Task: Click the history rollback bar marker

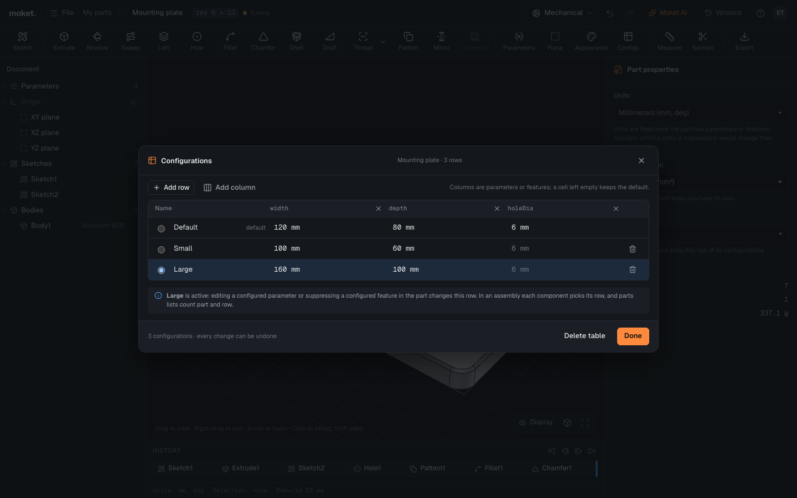Action: click(597, 469)
